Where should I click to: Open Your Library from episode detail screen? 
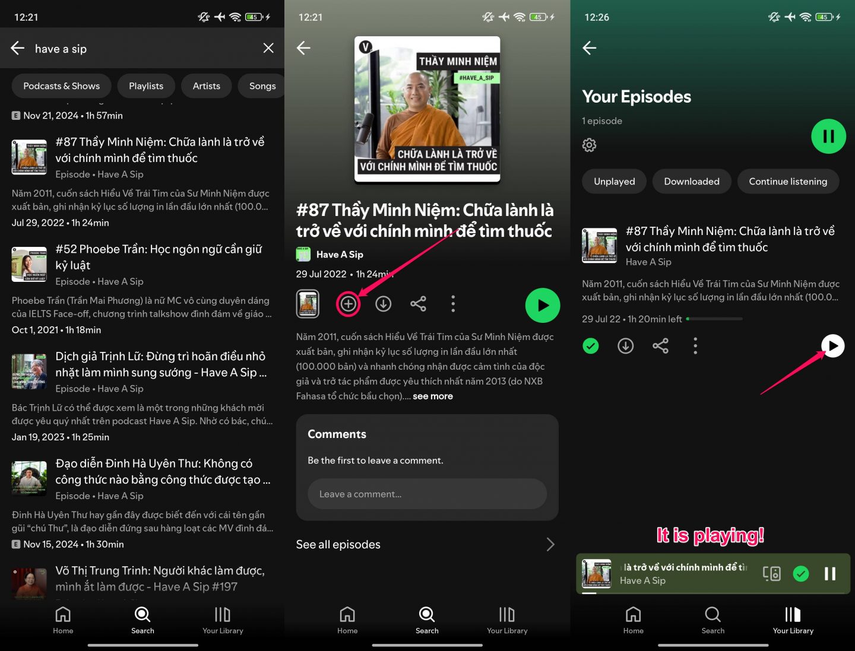[507, 620]
